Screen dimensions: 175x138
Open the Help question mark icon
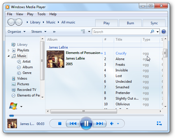coord(163,32)
